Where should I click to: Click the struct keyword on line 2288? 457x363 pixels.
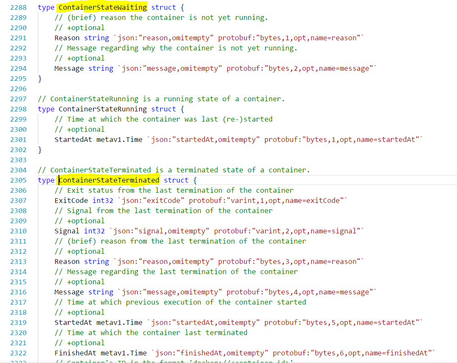point(164,7)
